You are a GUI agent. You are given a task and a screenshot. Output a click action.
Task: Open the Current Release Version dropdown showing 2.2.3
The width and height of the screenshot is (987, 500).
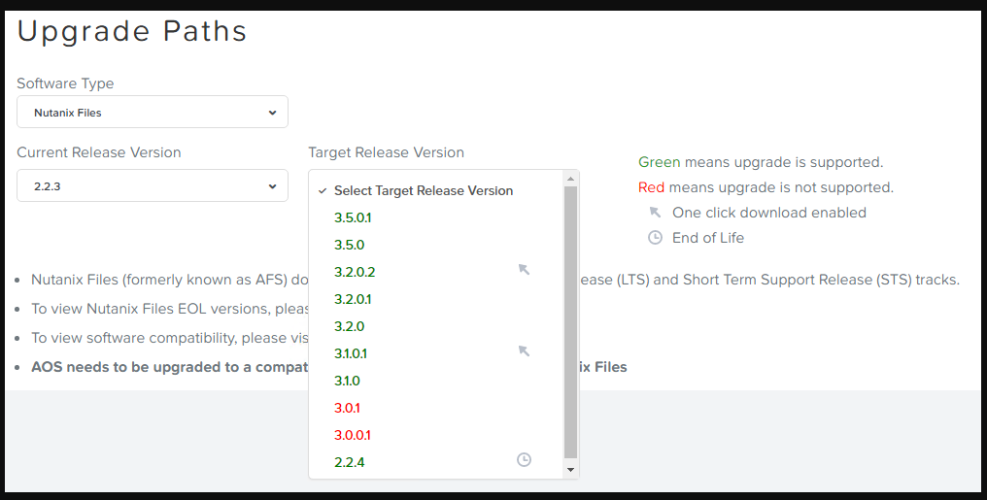click(153, 185)
